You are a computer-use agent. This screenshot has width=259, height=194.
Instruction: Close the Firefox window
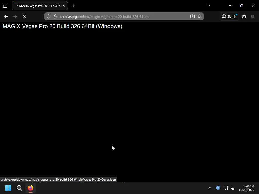click(253, 6)
